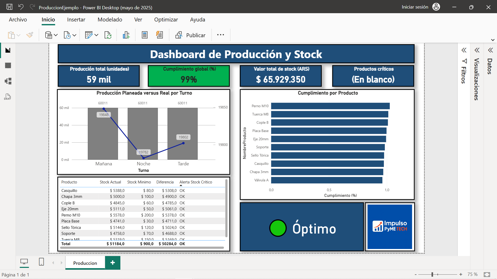Screen dimensions: 497x279
Task: Open the DAX query view
Action: (8, 97)
